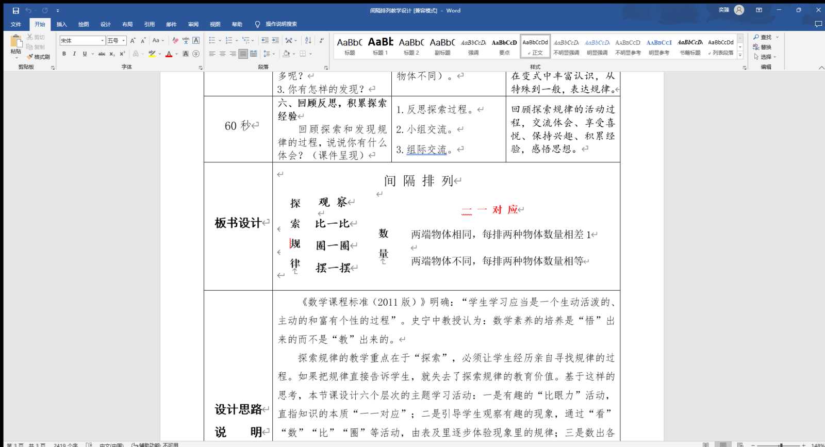Open the 插入 (Insert) ribbon tab

pyautogui.click(x=62, y=24)
